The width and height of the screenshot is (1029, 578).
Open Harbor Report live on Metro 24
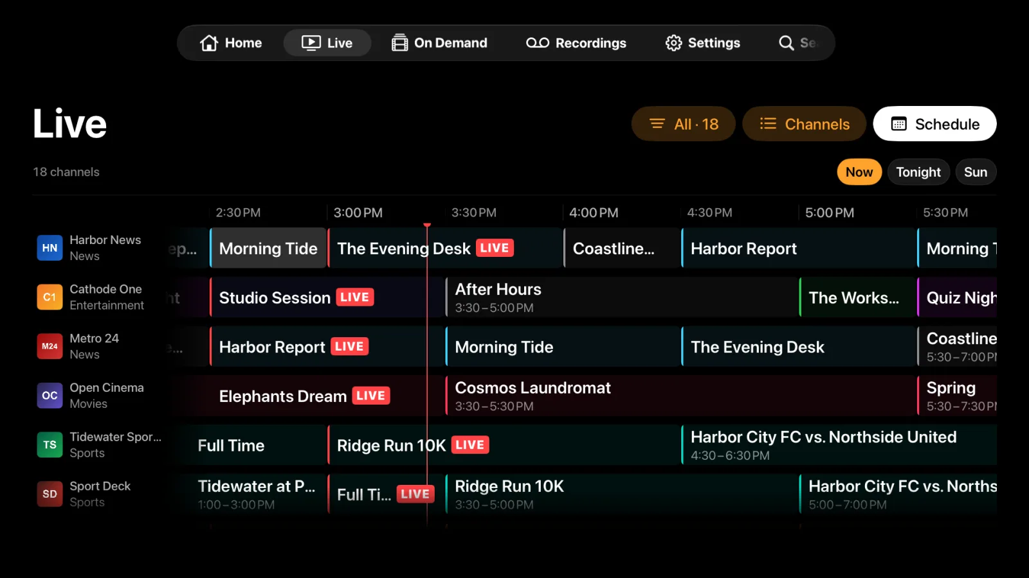pyautogui.click(x=327, y=346)
